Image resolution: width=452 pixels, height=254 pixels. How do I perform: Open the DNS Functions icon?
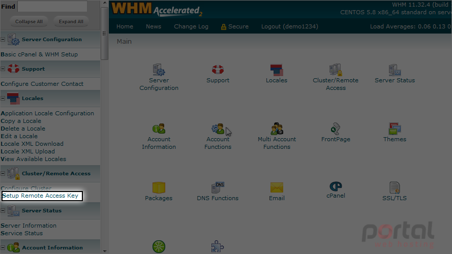tap(218, 187)
